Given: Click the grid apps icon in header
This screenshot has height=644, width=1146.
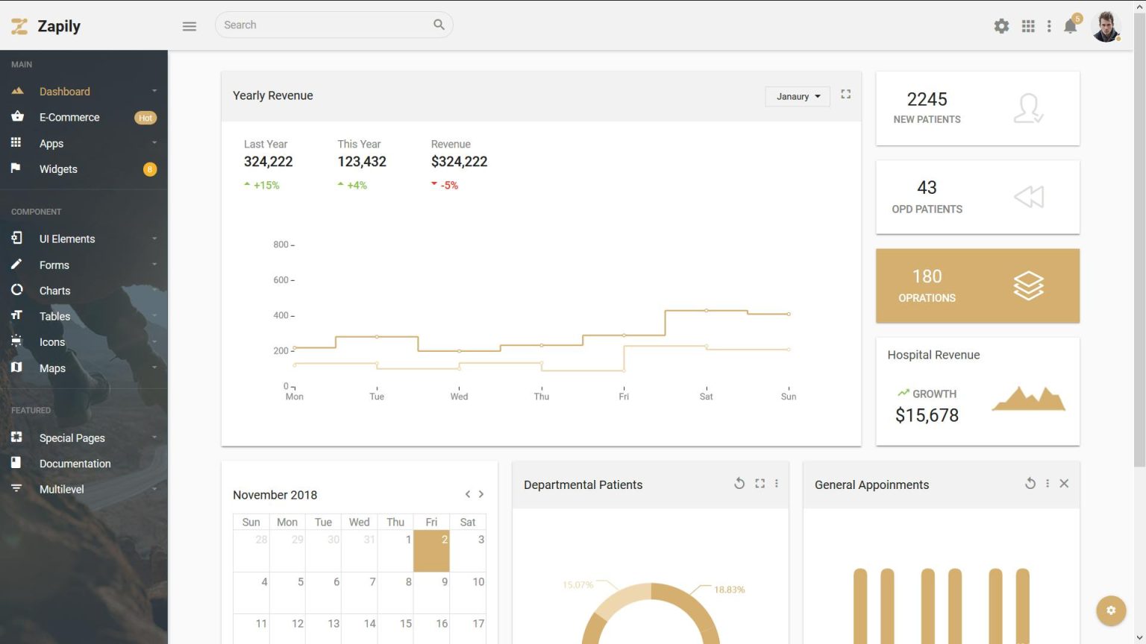Looking at the screenshot, I should (1028, 25).
